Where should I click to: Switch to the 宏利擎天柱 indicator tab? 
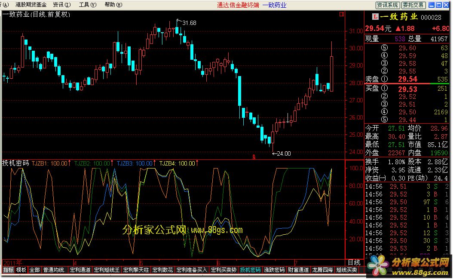(136, 270)
